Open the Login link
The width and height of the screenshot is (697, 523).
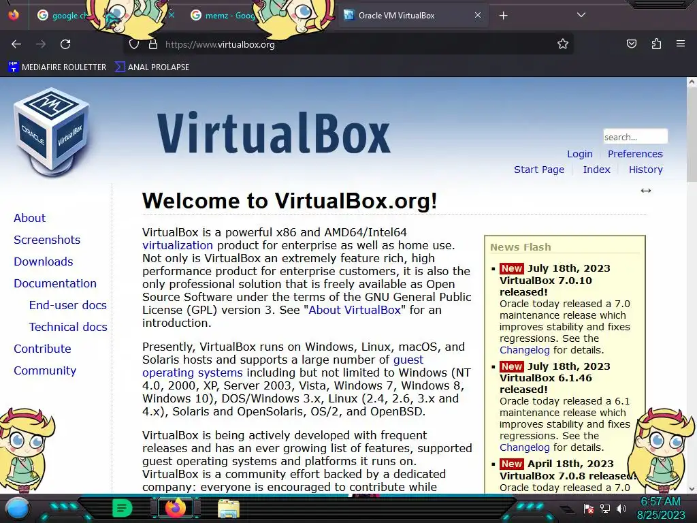pos(580,154)
